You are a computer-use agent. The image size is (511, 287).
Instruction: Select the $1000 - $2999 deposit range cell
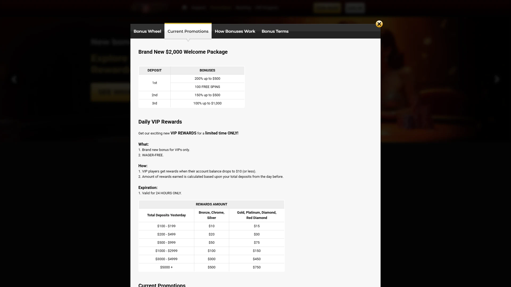pyautogui.click(x=166, y=251)
